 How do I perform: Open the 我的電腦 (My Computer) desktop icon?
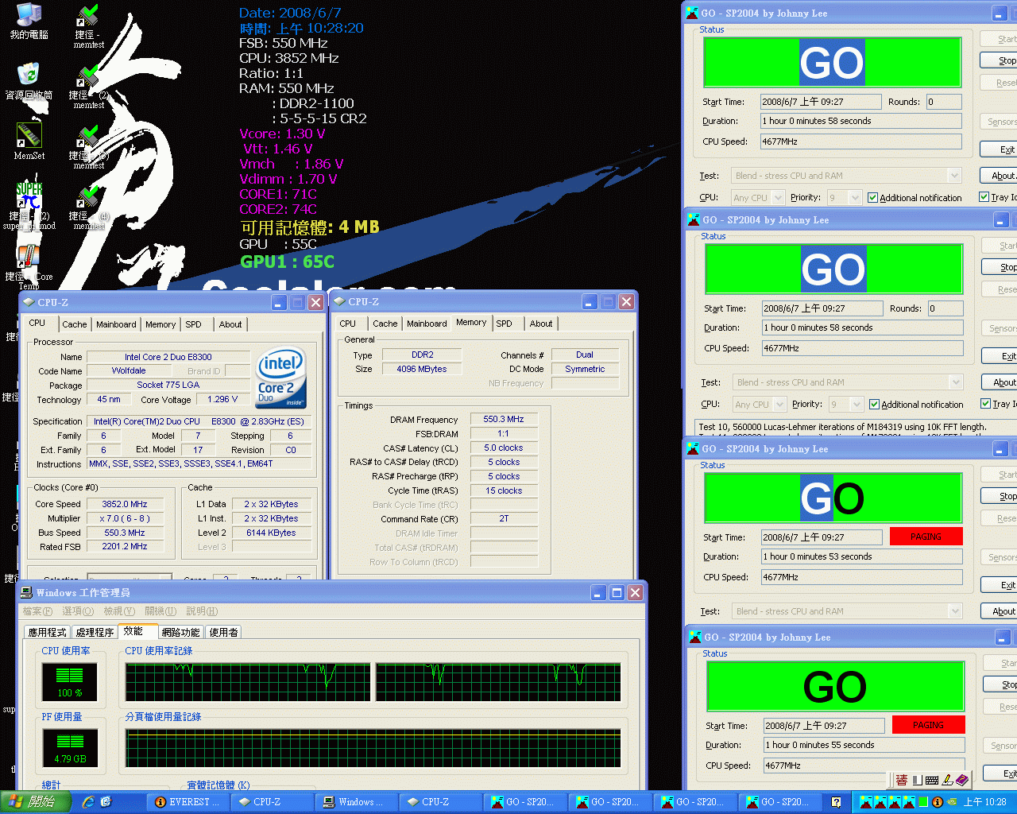coord(29,21)
